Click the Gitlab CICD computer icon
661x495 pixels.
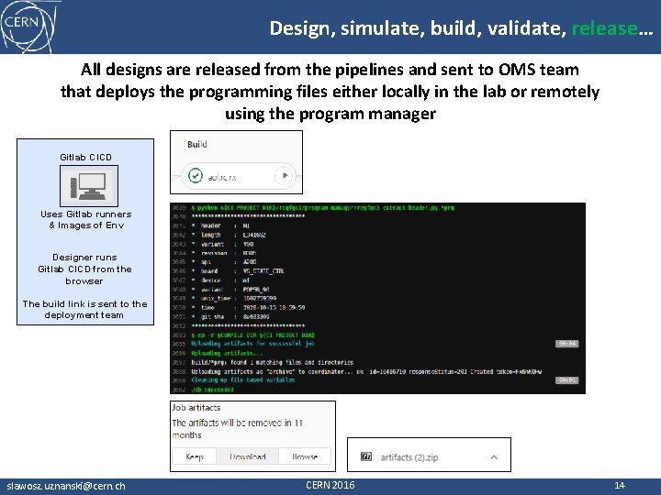click(89, 185)
